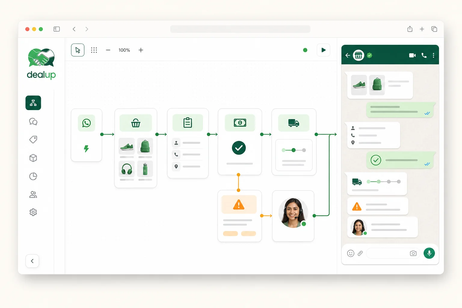Click the chat message input field
462x308 pixels.
point(393,253)
